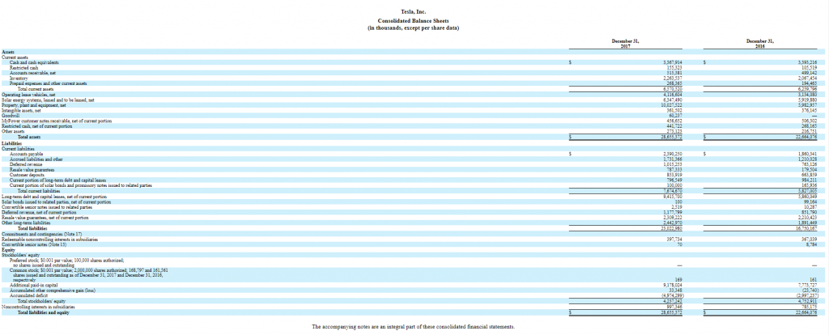Click the 2017 cash value 3,367,914
Screen dimensions: 829x335
(x=674, y=63)
